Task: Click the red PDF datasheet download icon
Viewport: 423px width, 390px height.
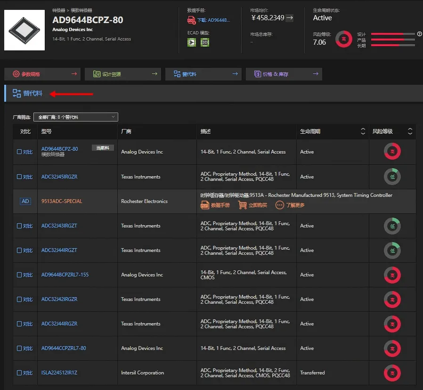Action: point(191,20)
